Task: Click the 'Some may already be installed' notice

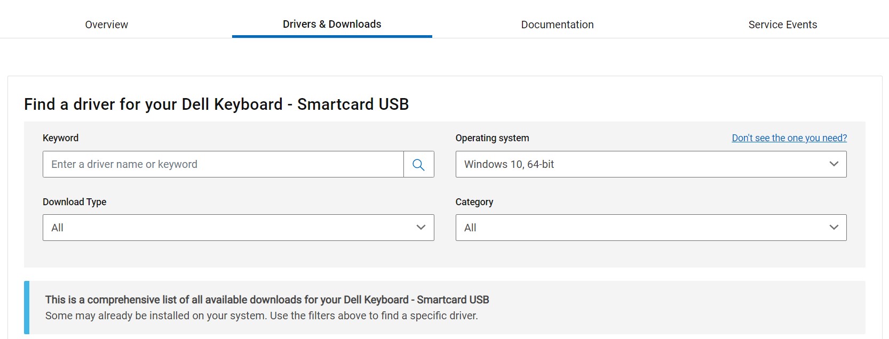Action: click(261, 316)
